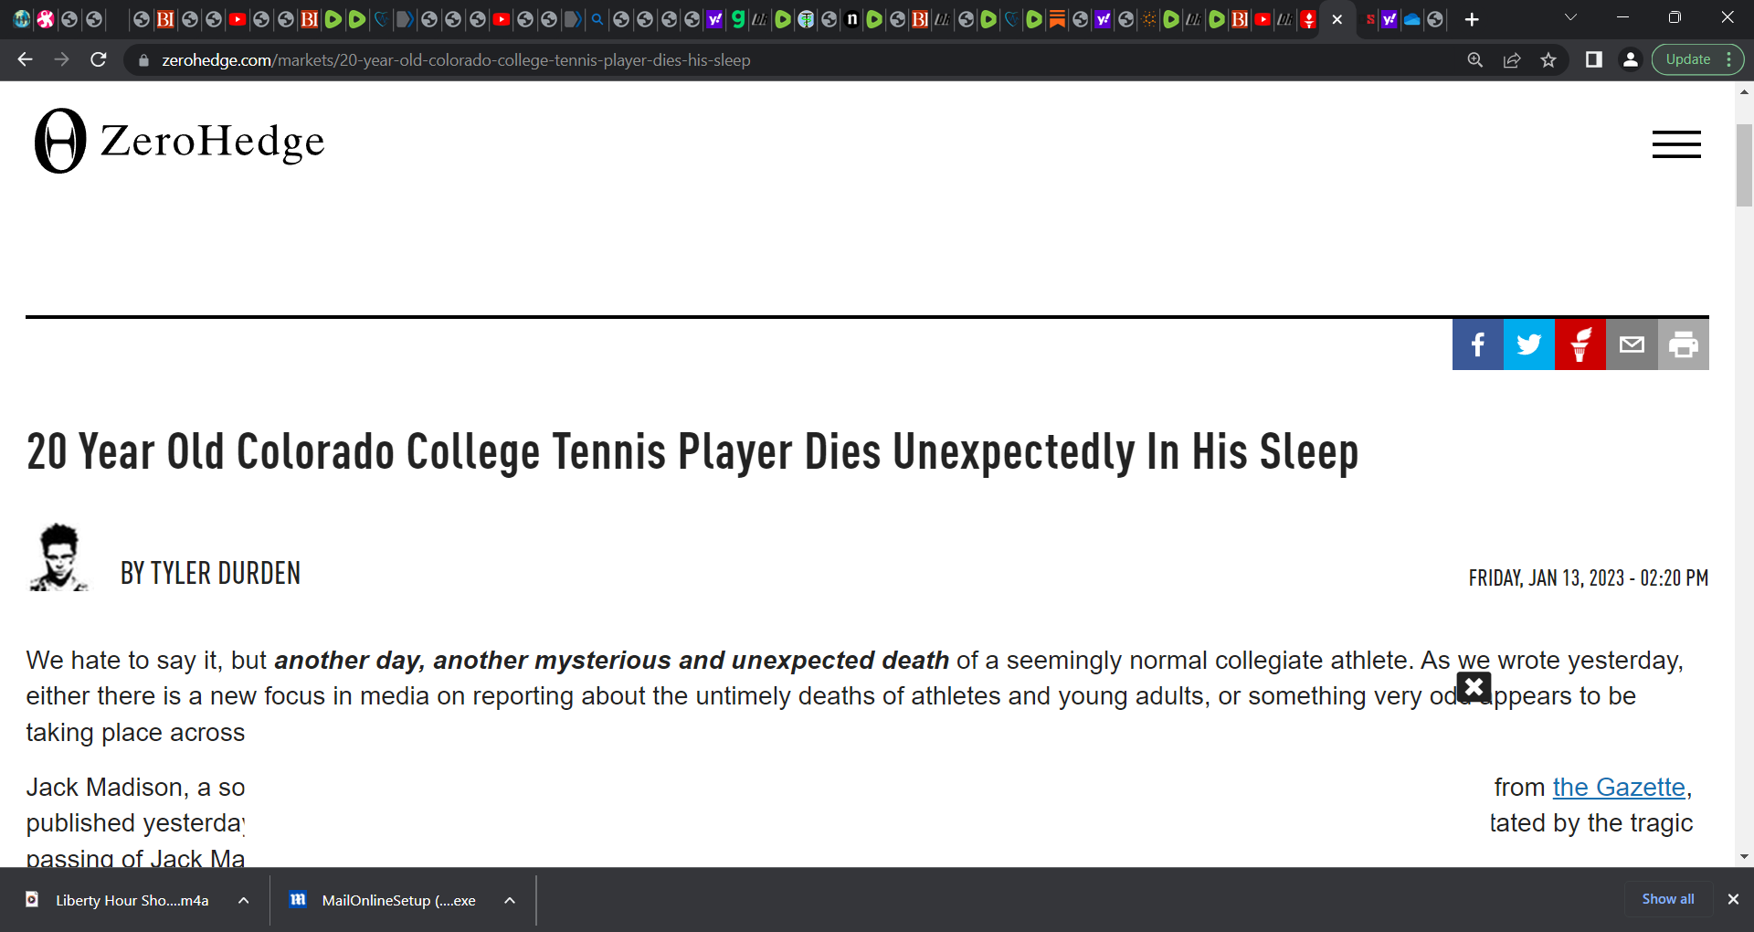The height and width of the screenshot is (932, 1754).
Task: Print the article with printer icon
Action: tap(1684, 344)
